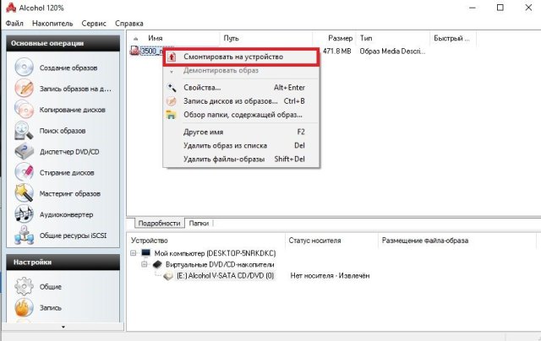Open Диспетчер DVD/CD icon
Screen dimensions: 541x341
[24, 152]
